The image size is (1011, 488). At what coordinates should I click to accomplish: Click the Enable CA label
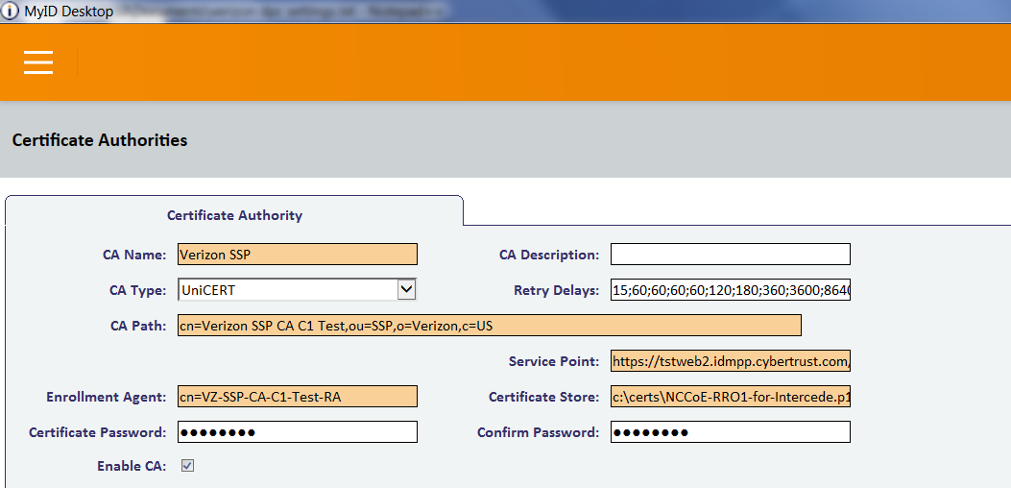pos(132,465)
